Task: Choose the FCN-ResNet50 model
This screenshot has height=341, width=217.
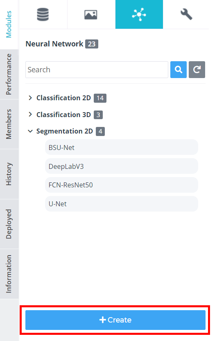Action: (x=122, y=185)
